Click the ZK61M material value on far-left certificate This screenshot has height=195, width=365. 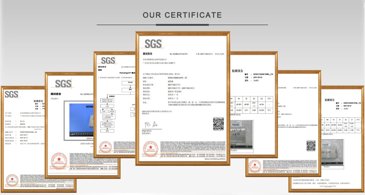point(22,124)
